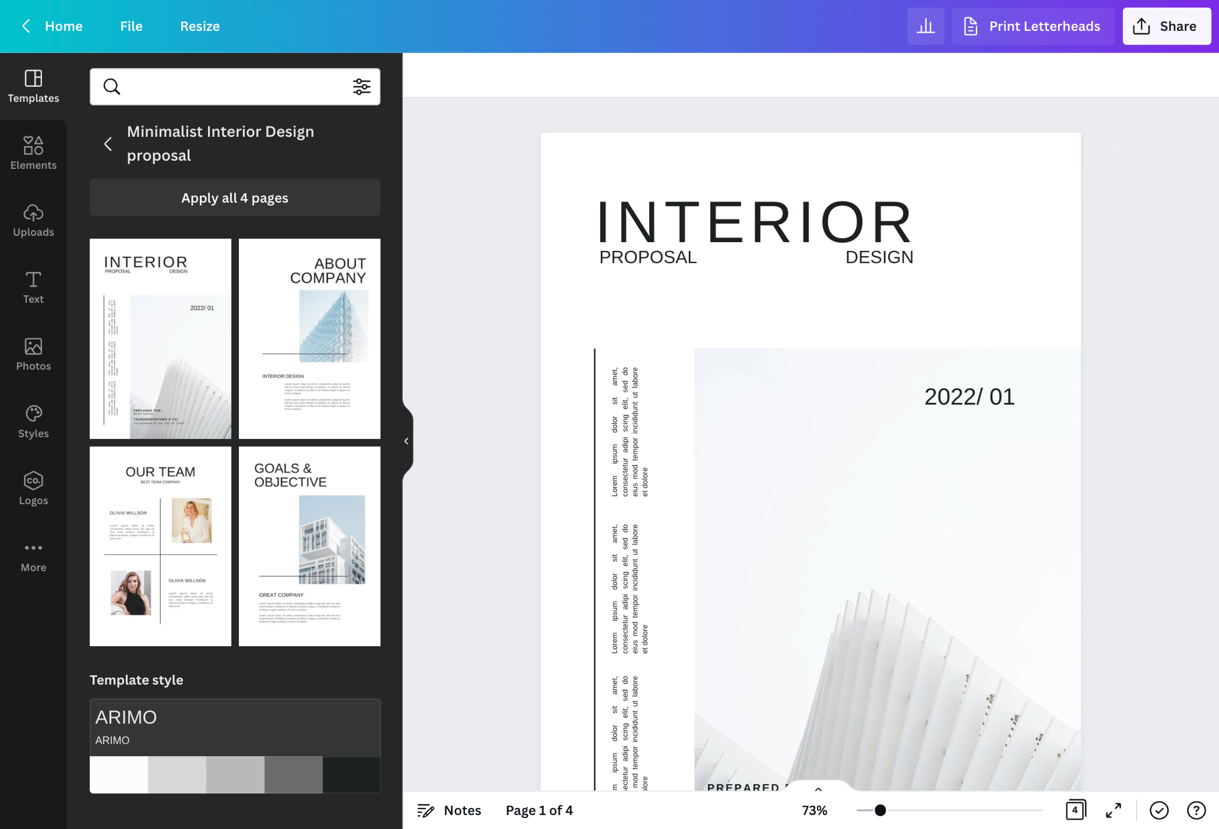Expand the page list chevron above footer

[818, 789]
